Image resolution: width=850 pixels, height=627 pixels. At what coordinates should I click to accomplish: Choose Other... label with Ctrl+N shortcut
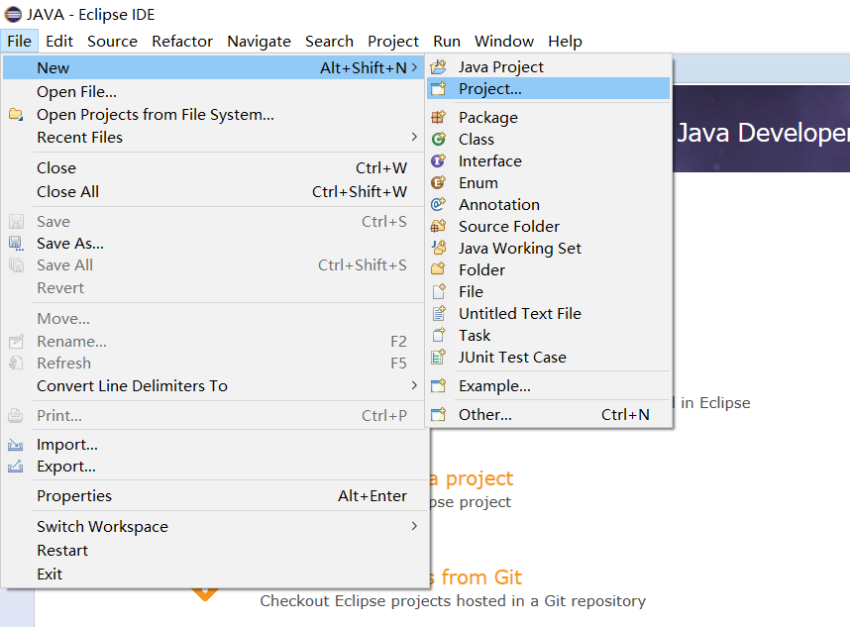485,415
